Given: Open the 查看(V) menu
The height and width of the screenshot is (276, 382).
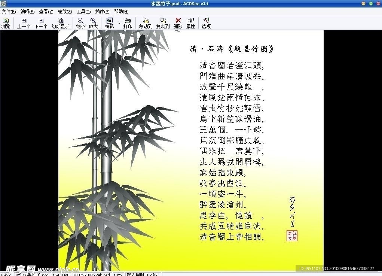Looking at the screenshot, I should click(46, 12).
